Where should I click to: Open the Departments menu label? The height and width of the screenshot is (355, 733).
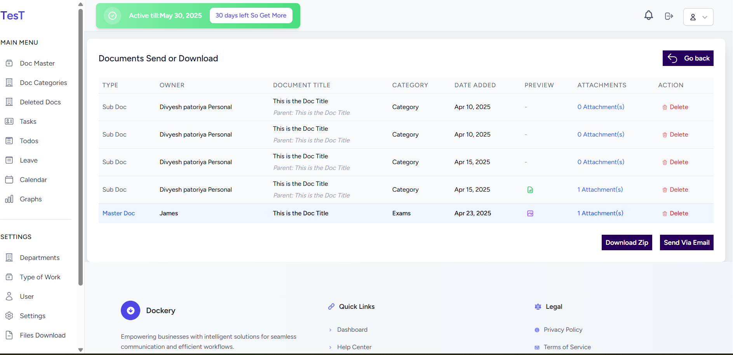click(40, 258)
